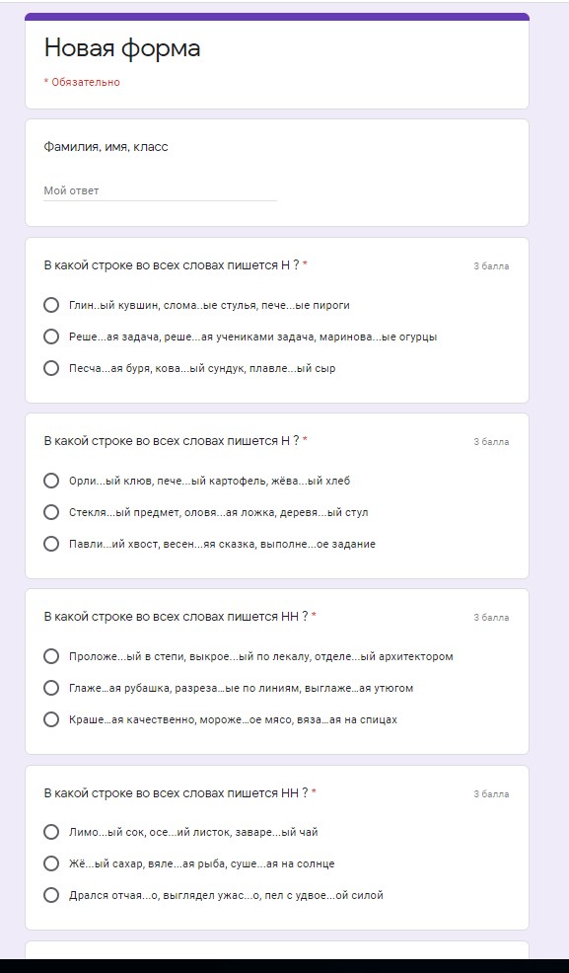Select radio option 'Жё...ый сахар, вяле...ая рыба'
569x973 pixels.
pos(51,863)
